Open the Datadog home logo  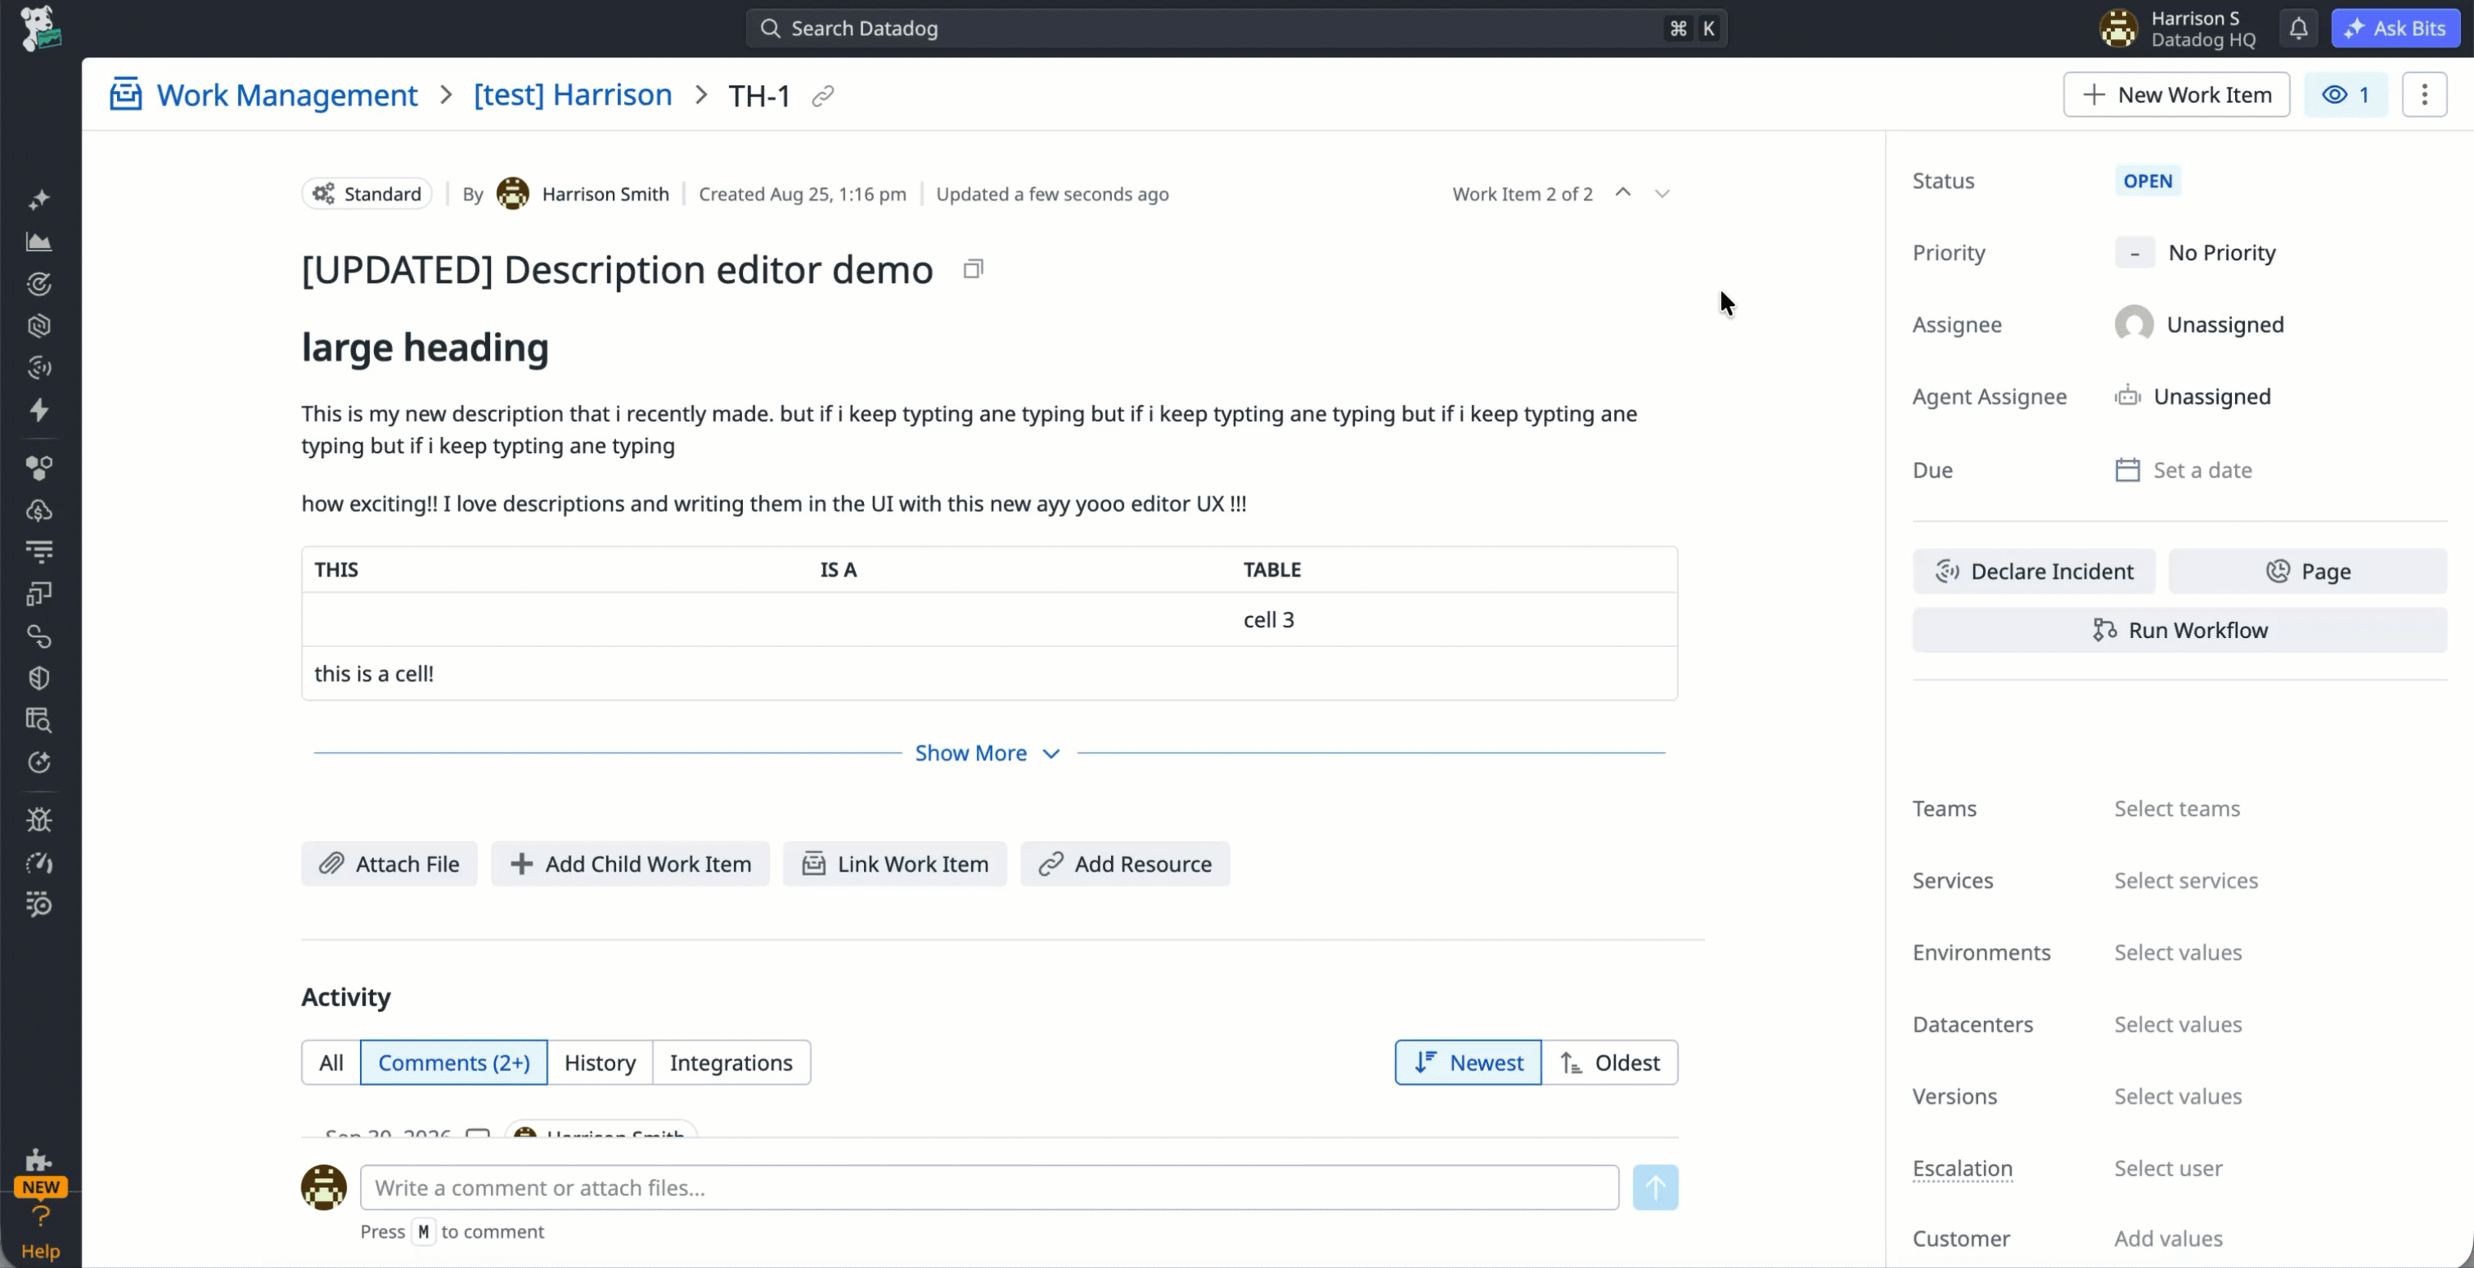[x=40, y=28]
